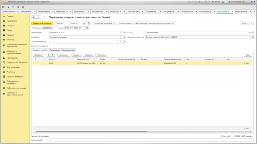Viewport: 257px width, 144px height.
Task: Click Провести и закрыть button
Action: (42, 23)
